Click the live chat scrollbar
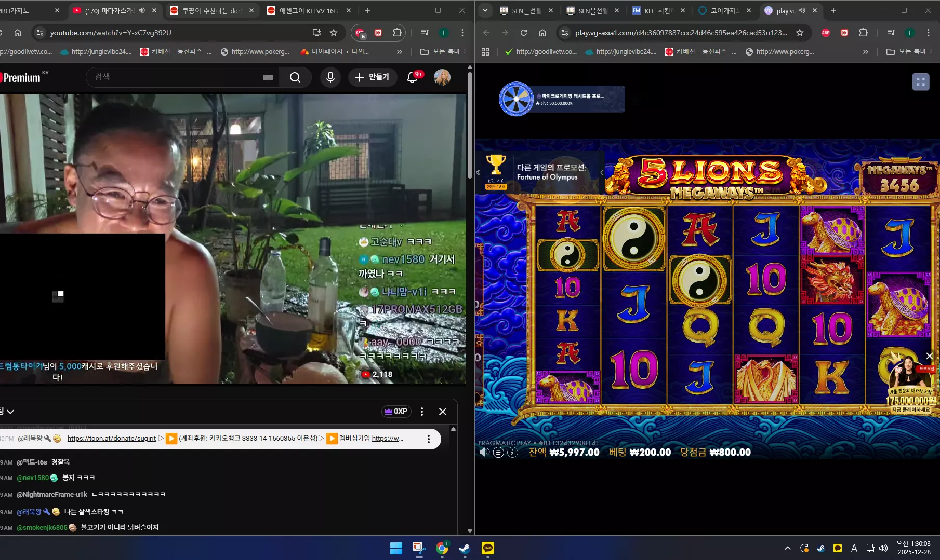940x560 pixels. click(x=454, y=480)
